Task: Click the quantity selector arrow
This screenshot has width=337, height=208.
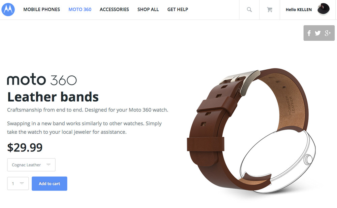Action: pyautogui.click(x=22, y=183)
